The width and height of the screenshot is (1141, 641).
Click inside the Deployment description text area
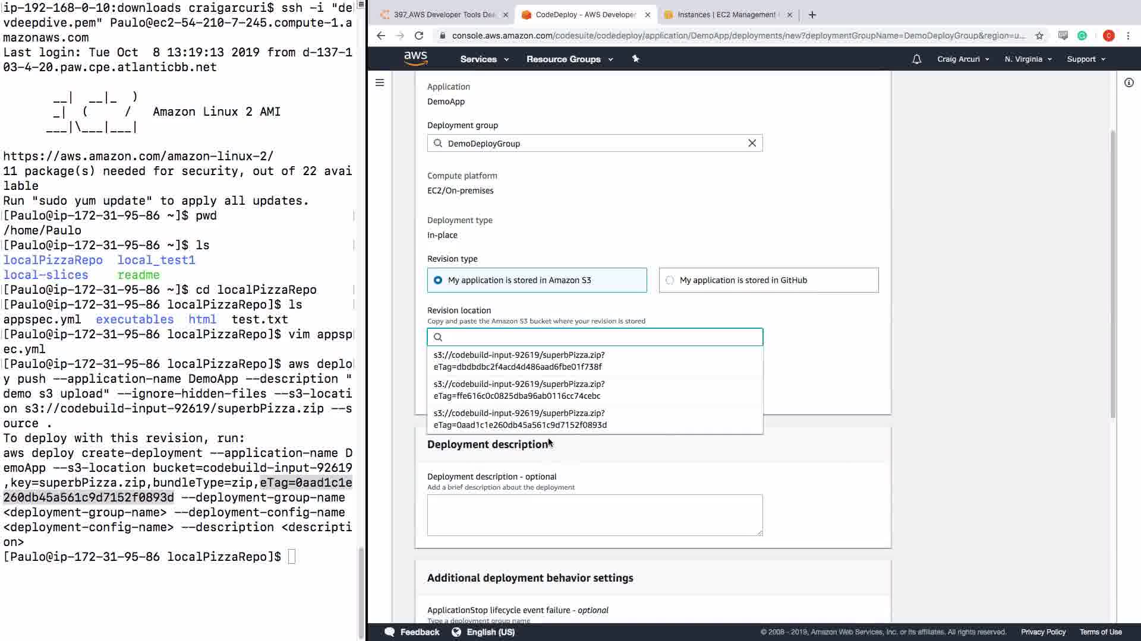594,515
